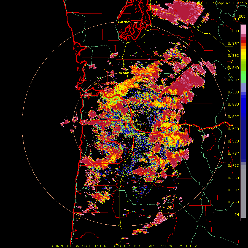Image resolution: width=248 pixels, height=248 pixels.
Task: Click the 0.253 legend value
Action: 233,202
